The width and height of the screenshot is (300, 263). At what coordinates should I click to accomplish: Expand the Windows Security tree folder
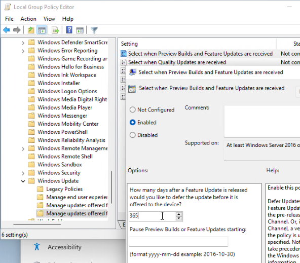point(23,173)
